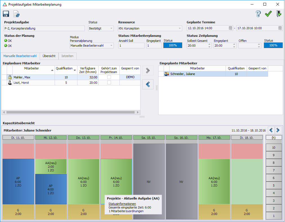Click the refresh document icon in toolbar

(16, 14)
